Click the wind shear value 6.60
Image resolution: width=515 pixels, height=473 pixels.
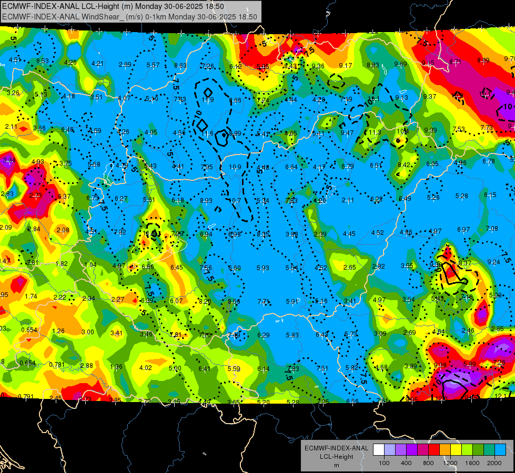(234, 268)
